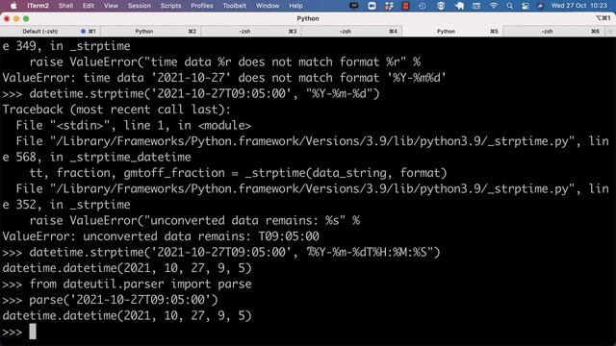This screenshot has width=616, height=346.
Task: Click the parse('2021-10-27T09:05:00') command line
Action: (x=110, y=300)
